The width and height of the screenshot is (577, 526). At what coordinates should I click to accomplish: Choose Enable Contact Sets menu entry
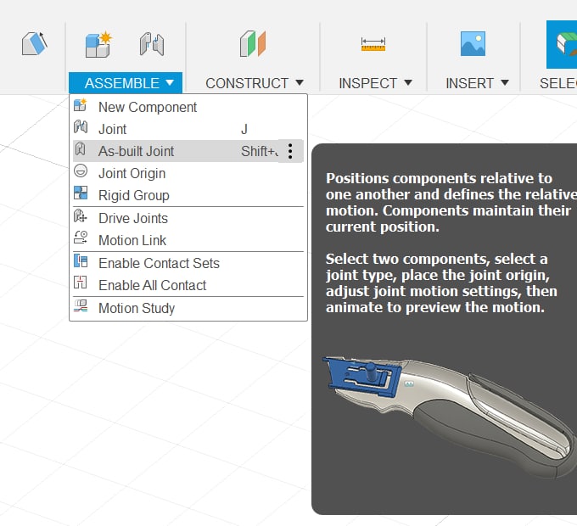pos(188,263)
